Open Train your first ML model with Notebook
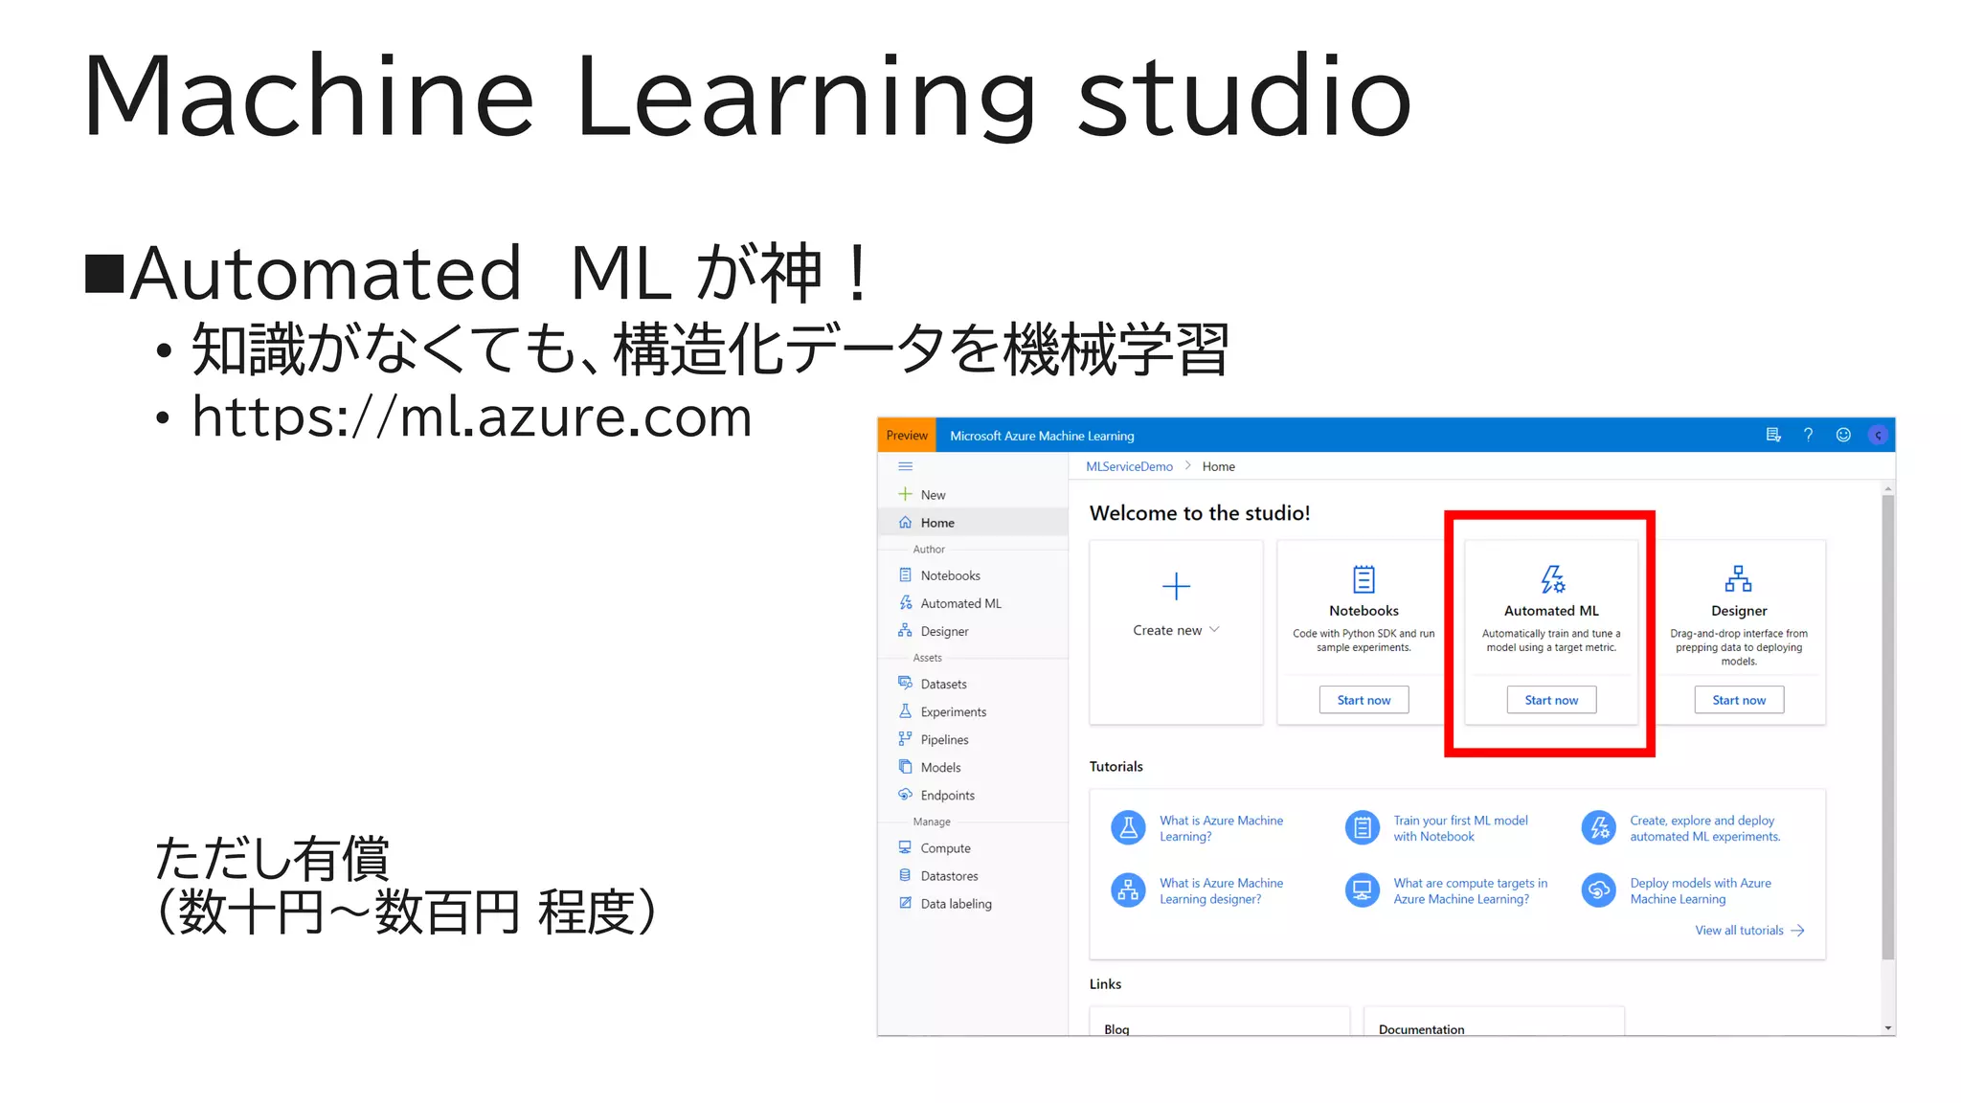This screenshot has height=1103, width=1961. tap(1460, 828)
